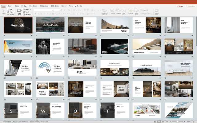Image resolution: width=197 pixels, height=123 pixels.
Task: Open the Arrange tool
Action: pos(131,11)
